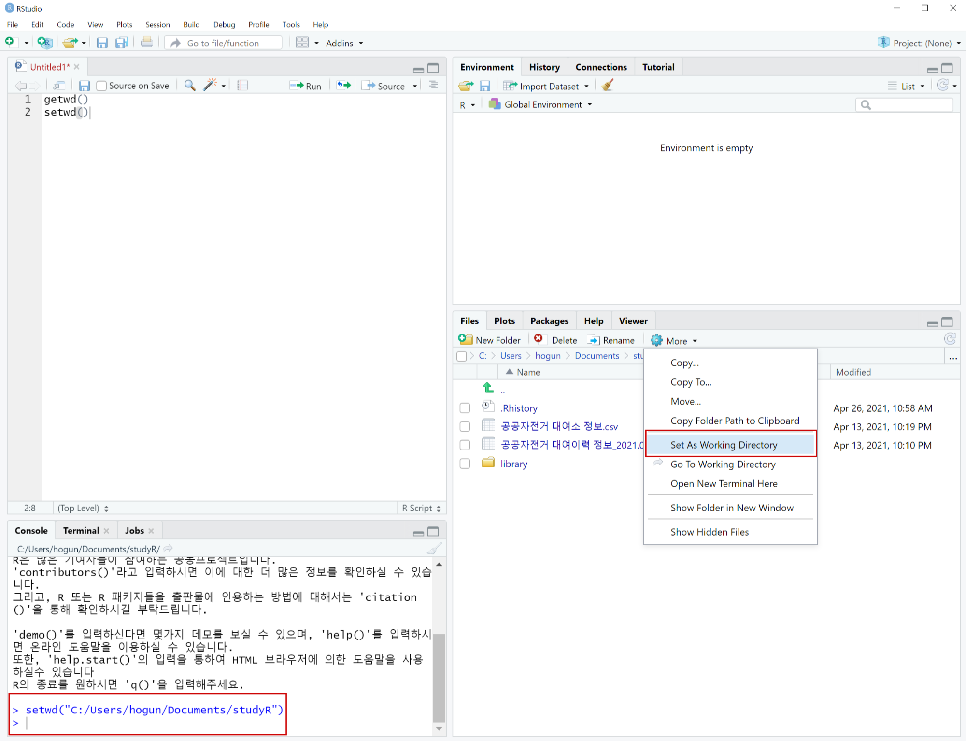Select Set As Working Directory menu entry
The image size is (966, 741).
click(x=724, y=445)
